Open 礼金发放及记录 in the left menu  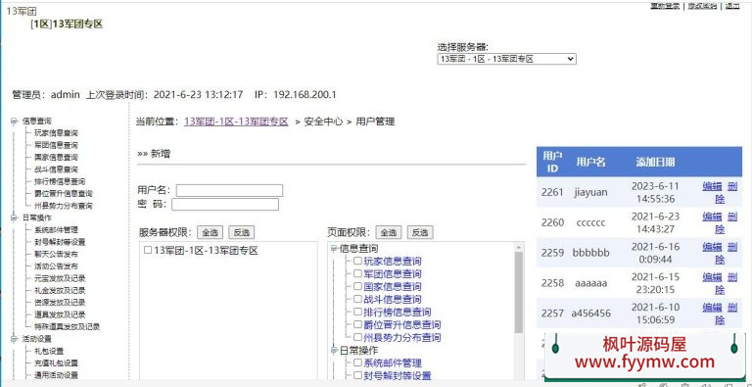point(60,290)
